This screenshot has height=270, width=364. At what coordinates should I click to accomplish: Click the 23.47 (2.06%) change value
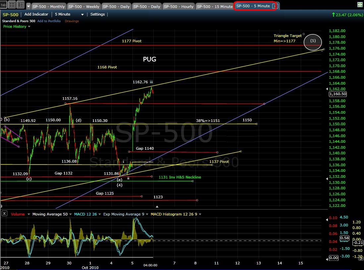349,15
